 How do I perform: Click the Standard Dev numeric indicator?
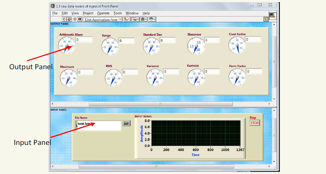click(168, 40)
